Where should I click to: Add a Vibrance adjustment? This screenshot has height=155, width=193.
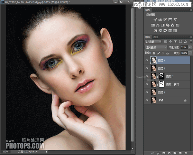[x=175, y=20]
